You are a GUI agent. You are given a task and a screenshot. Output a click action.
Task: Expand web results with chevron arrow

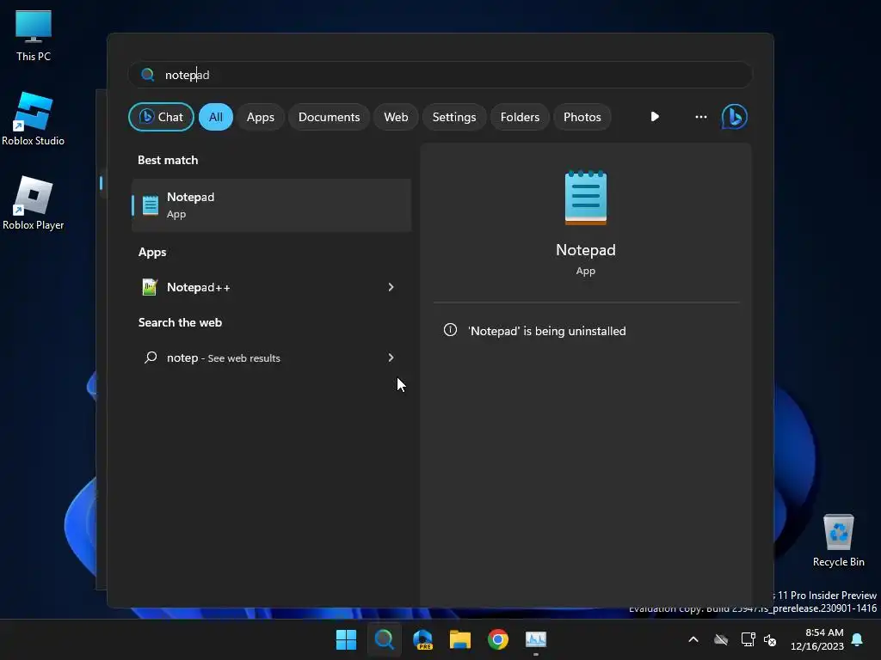(x=391, y=357)
